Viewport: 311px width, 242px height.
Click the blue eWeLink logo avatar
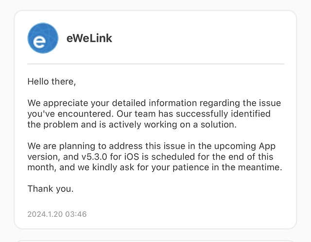pyautogui.click(x=44, y=38)
